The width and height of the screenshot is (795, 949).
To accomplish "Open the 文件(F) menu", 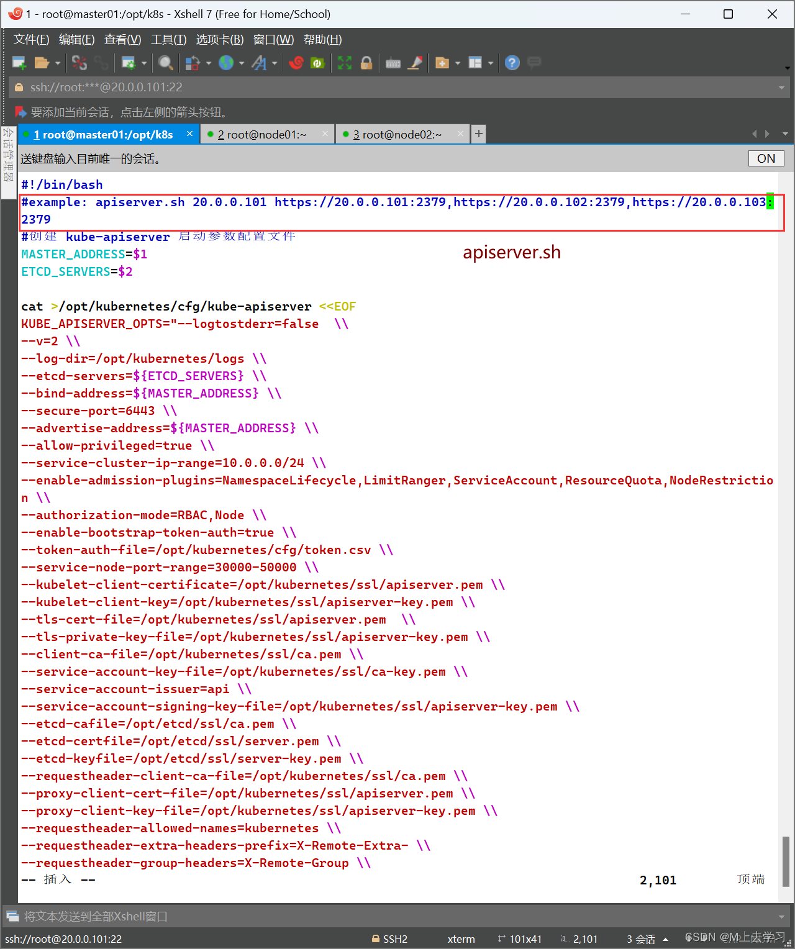I will [32, 40].
